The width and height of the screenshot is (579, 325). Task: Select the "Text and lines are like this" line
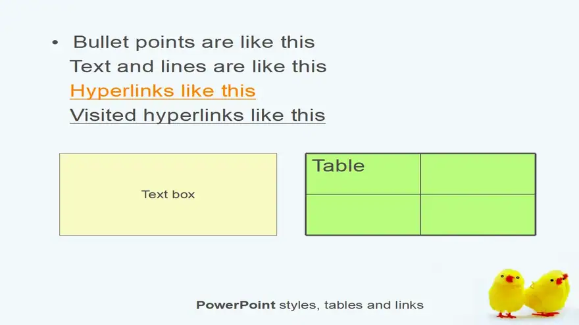click(x=198, y=67)
